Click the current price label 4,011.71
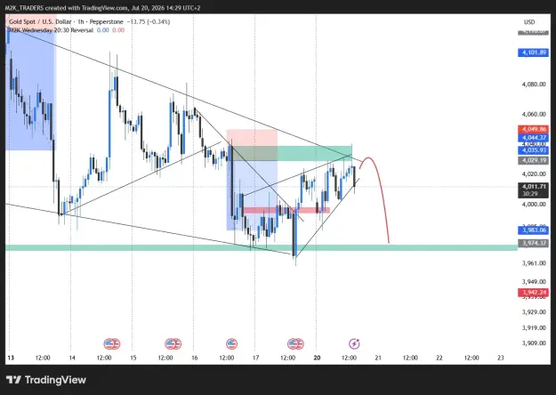The width and height of the screenshot is (556, 395). click(x=534, y=187)
